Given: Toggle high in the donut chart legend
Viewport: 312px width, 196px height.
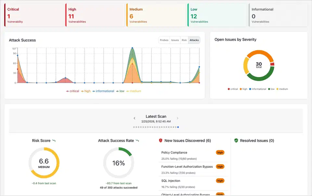Looking at the screenshot, I should click(x=244, y=89).
